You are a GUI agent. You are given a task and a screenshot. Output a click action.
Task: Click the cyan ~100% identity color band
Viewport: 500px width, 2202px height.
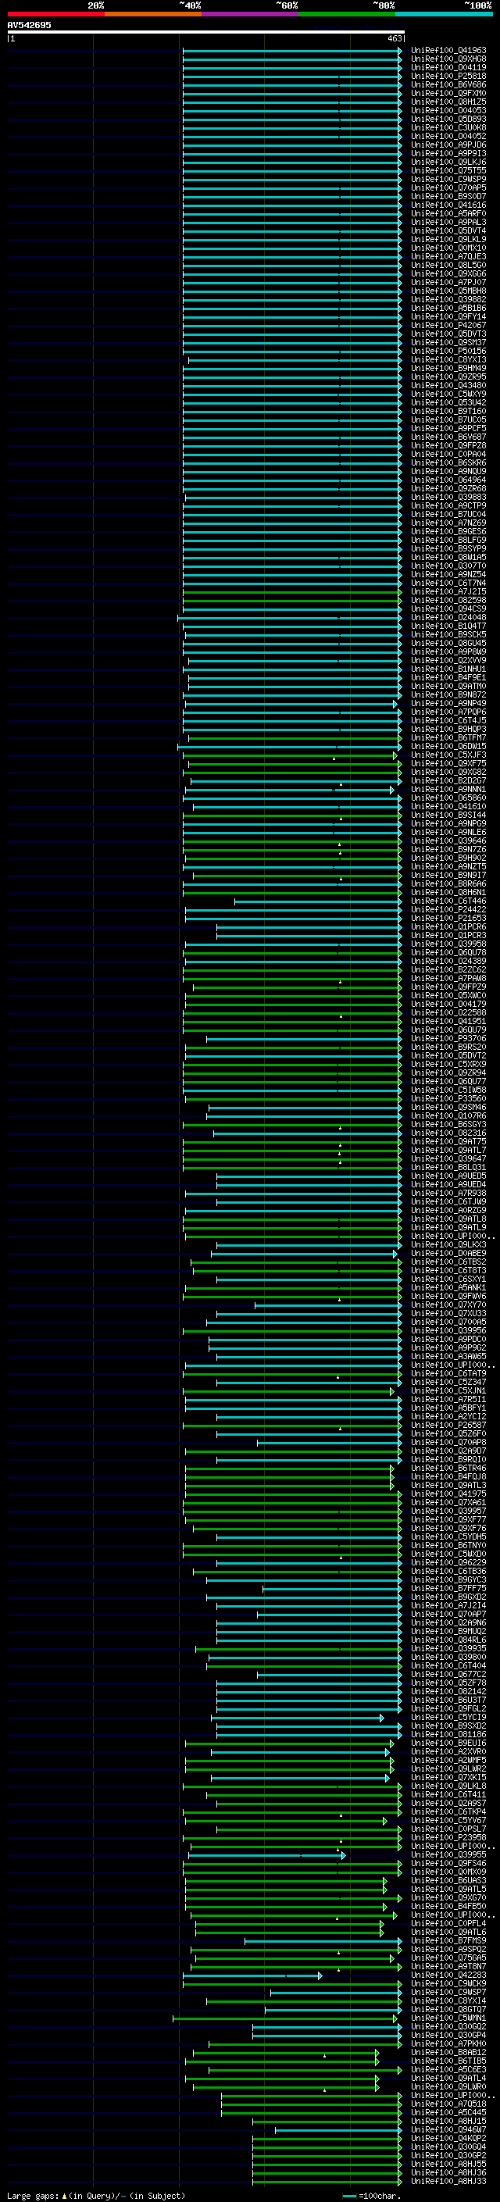click(x=444, y=14)
